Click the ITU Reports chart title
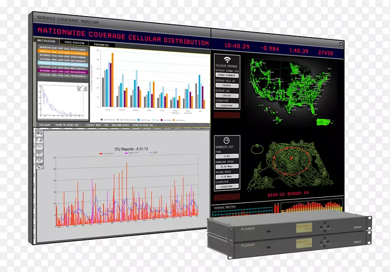The width and height of the screenshot is (390, 272). 131,149
